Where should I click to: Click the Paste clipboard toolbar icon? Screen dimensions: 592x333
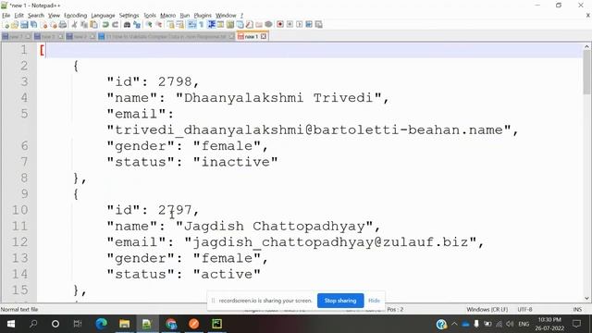click(93, 25)
